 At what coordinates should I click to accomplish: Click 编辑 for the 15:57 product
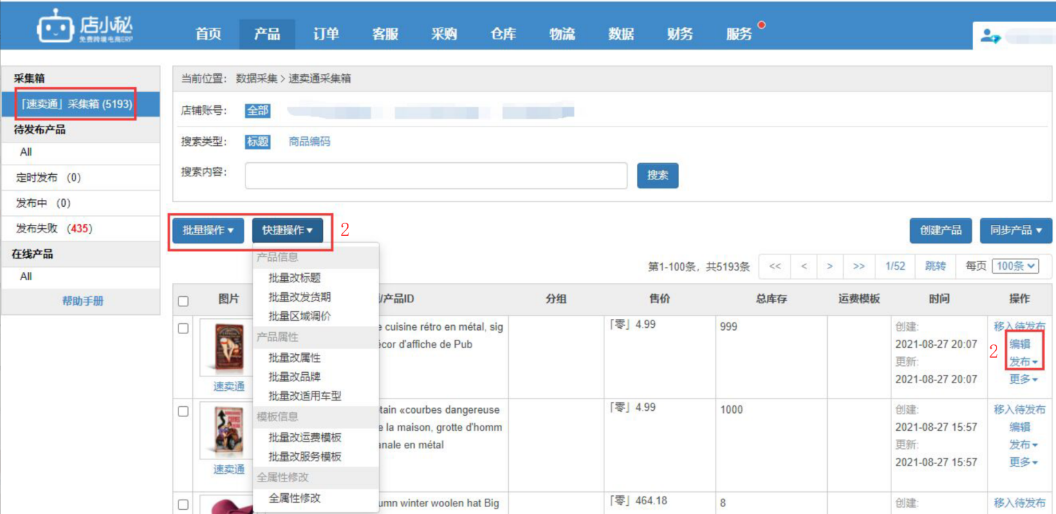point(1019,427)
